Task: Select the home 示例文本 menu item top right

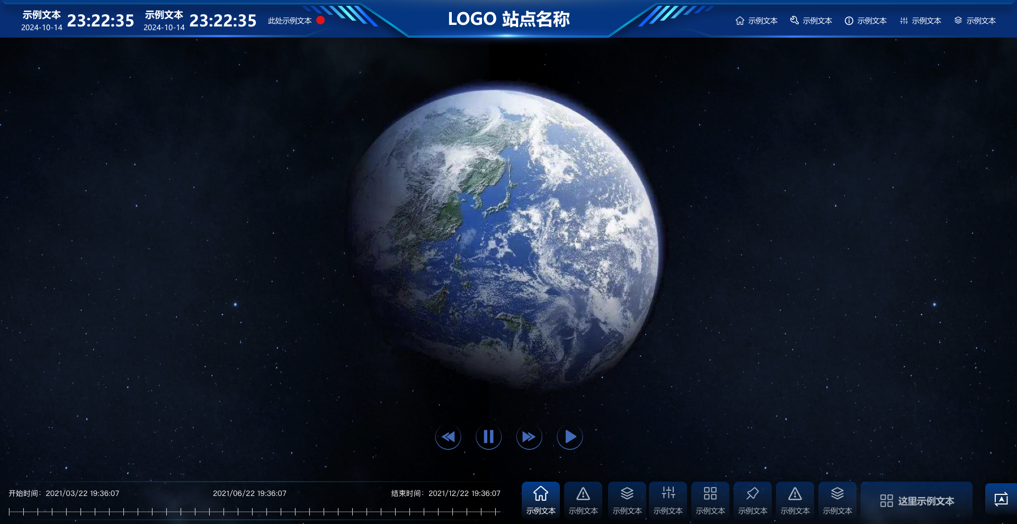Action: [x=756, y=20]
